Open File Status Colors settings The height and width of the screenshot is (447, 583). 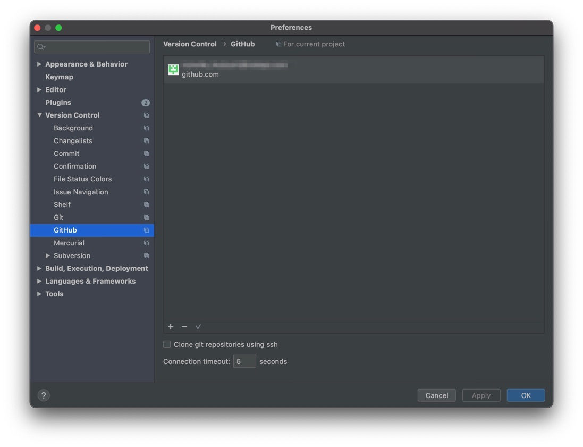pos(82,179)
